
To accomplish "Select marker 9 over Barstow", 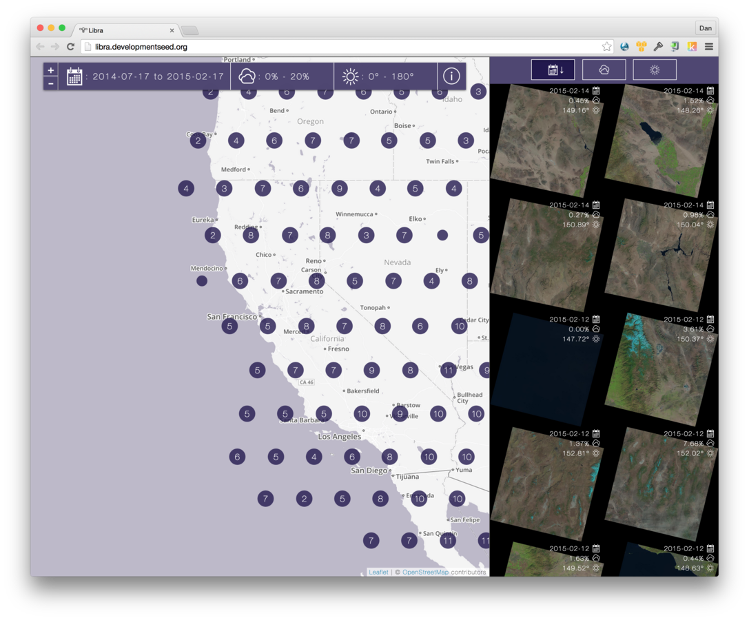I will pyautogui.click(x=400, y=413).
